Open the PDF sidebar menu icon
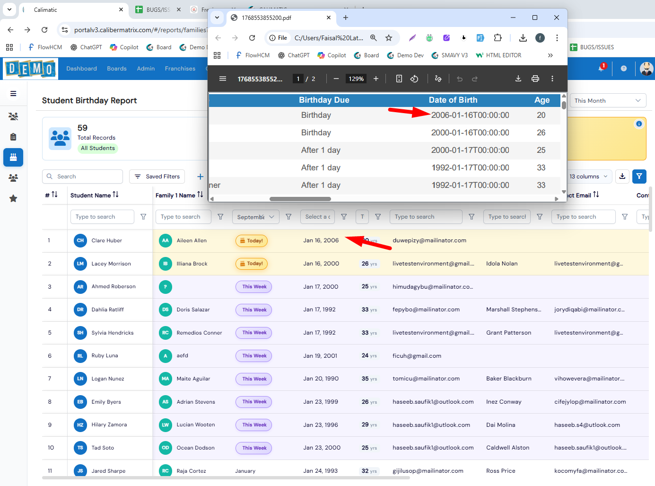The height and width of the screenshot is (486, 655). click(x=223, y=79)
